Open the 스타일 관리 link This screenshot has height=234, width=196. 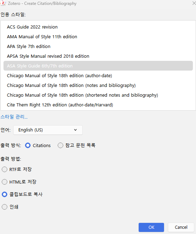(14, 117)
